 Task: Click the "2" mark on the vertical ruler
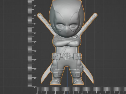point(35,69)
